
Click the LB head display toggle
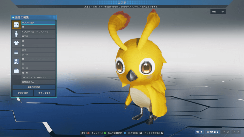coord(200,132)
